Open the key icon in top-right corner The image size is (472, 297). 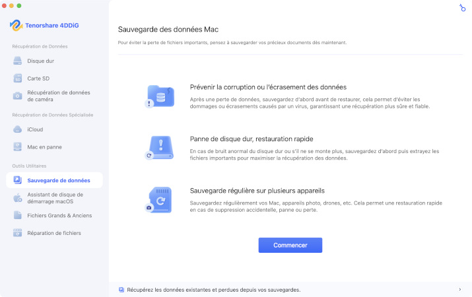point(462,8)
